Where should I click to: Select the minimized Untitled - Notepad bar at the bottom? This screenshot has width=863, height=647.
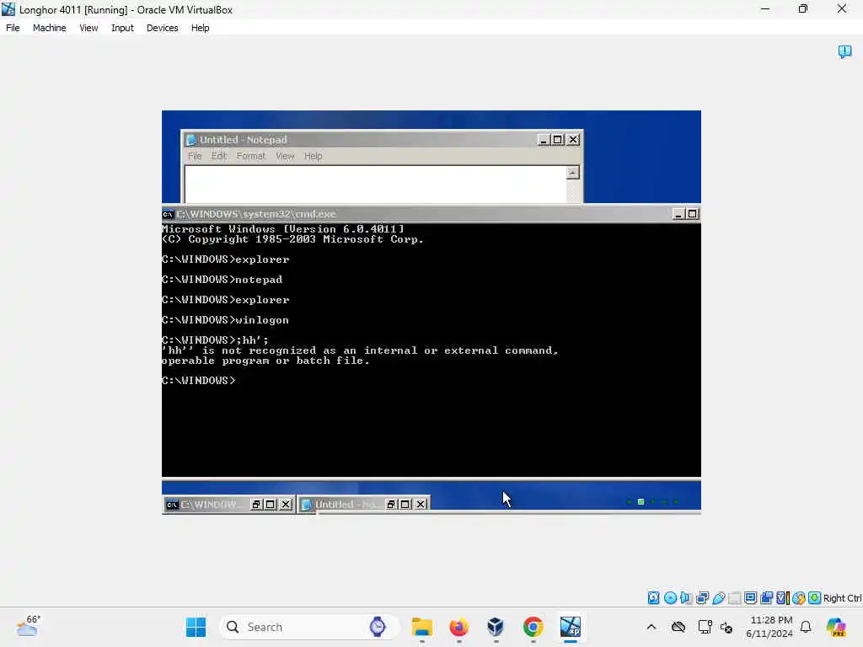coord(346,505)
